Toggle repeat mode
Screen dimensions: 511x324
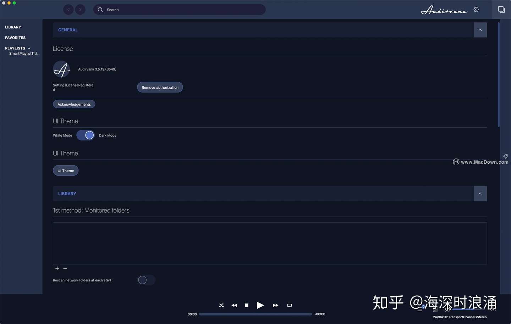coord(290,305)
